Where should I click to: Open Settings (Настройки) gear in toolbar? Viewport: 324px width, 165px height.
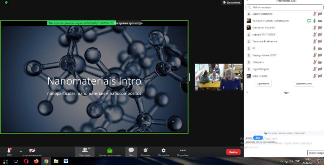pos(163,152)
